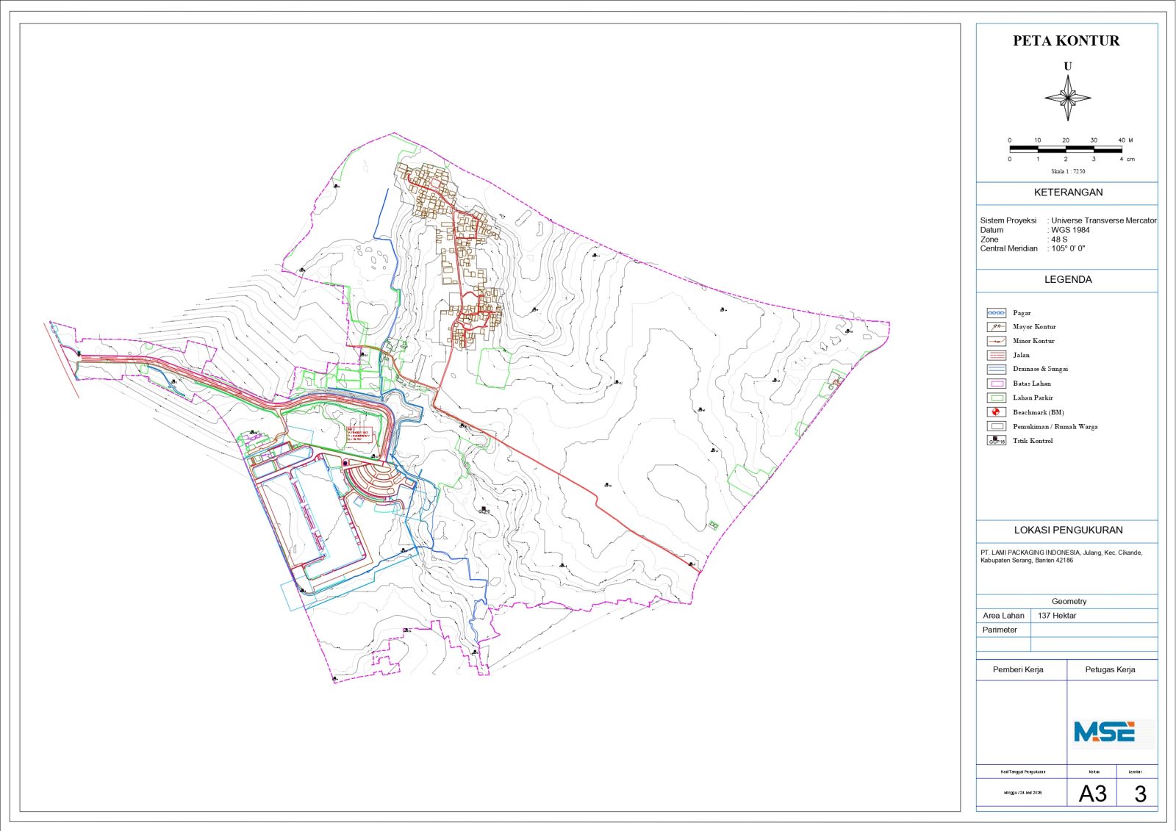Image resolution: width=1176 pixels, height=831 pixels.
Task: Click the Mayor Kontur legend symbol
Action: tap(997, 327)
